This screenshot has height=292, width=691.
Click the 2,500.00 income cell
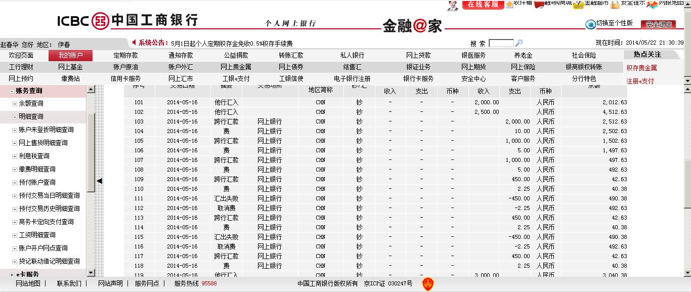(x=487, y=112)
